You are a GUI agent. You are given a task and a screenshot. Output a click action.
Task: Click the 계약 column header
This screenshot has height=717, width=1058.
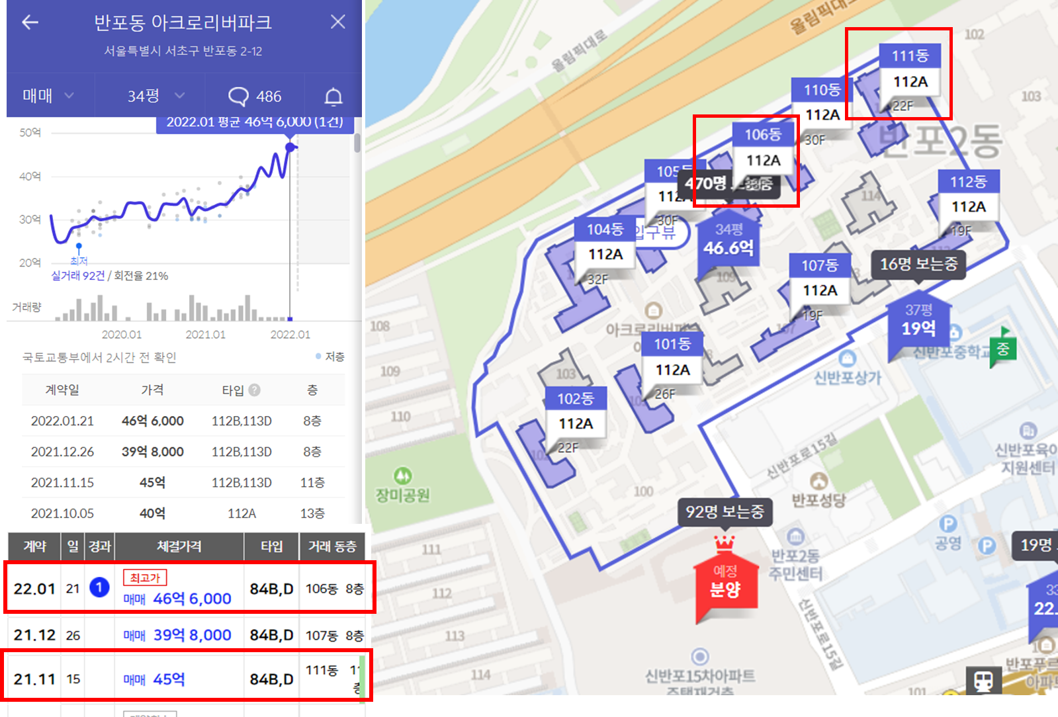pos(34,546)
